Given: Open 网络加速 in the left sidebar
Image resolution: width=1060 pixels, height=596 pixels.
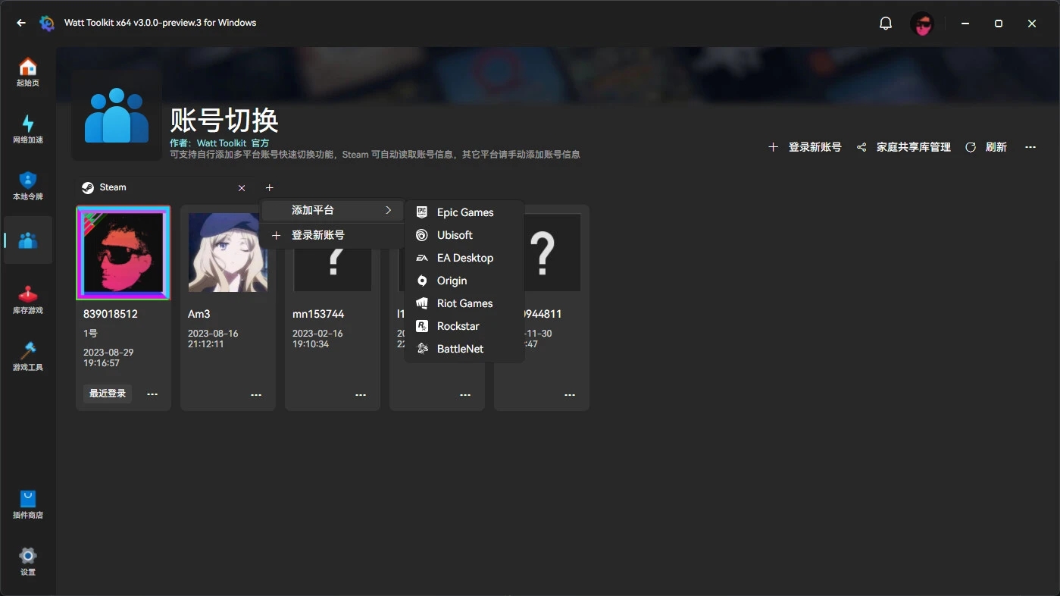Looking at the screenshot, I should point(27,129).
